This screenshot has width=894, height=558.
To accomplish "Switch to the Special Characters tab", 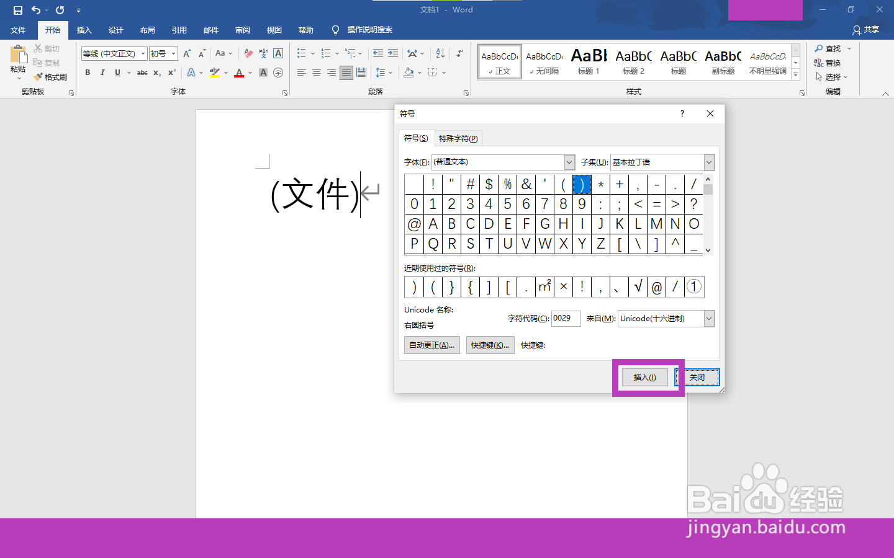I will (x=458, y=138).
